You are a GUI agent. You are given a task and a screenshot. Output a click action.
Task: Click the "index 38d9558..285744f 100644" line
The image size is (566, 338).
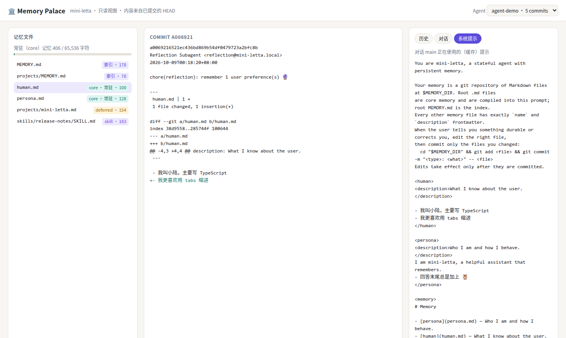tap(189, 129)
